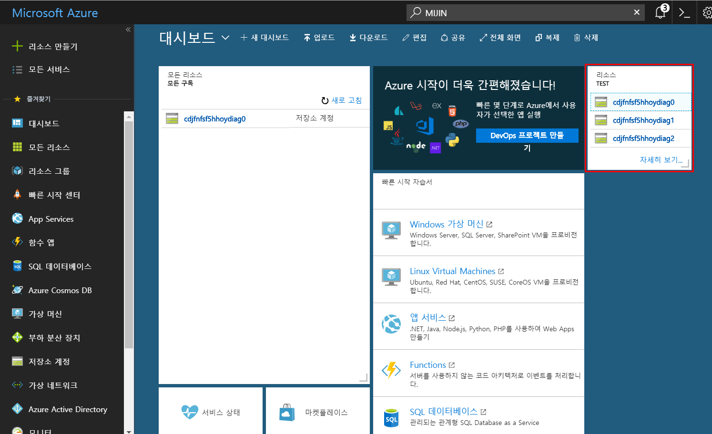The width and height of the screenshot is (712, 434).
Task: Click 새로 고침 in the 모든 리소스 tile
Action: [x=342, y=100]
